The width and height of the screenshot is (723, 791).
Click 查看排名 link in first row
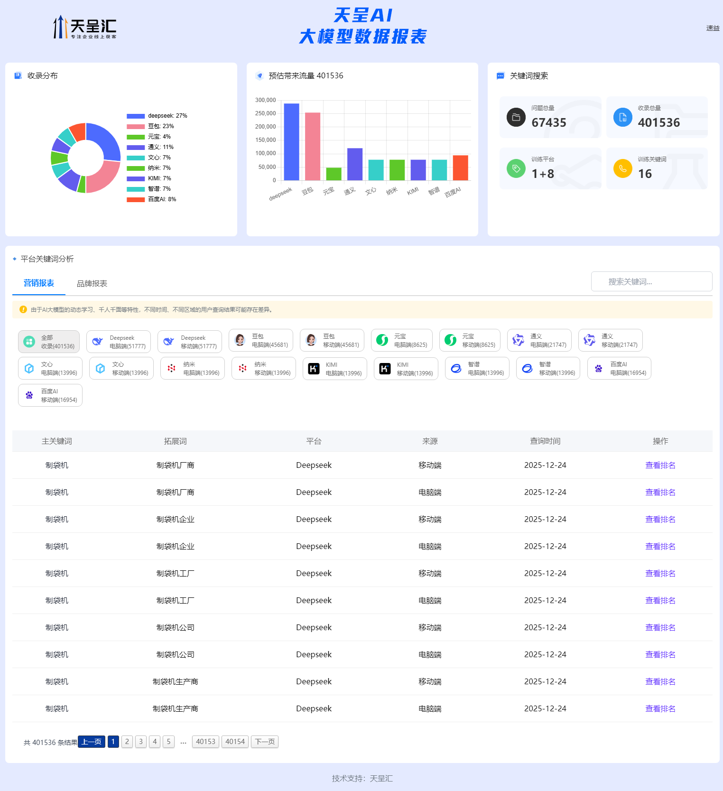[660, 465]
